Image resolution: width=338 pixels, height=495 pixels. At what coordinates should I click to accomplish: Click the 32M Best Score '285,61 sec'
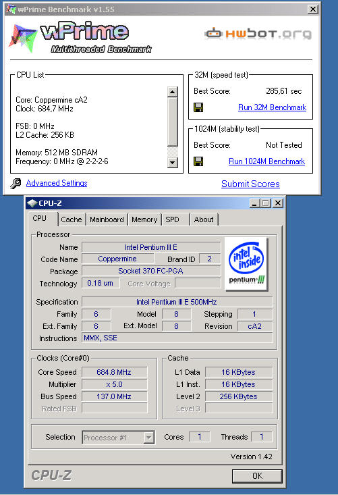click(x=284, y=91)
